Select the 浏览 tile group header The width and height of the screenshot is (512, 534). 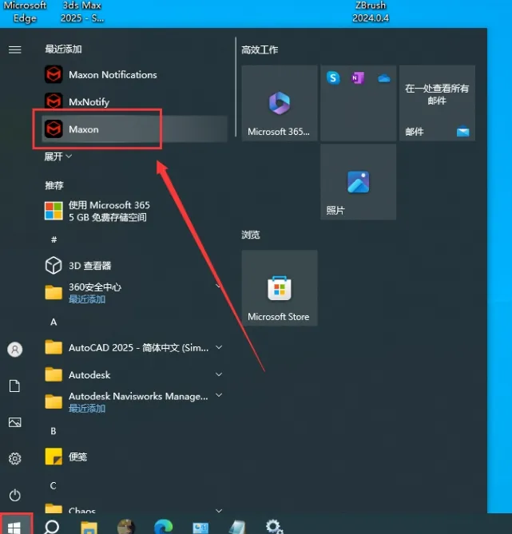pyautogui.click(x=251, y=235)
